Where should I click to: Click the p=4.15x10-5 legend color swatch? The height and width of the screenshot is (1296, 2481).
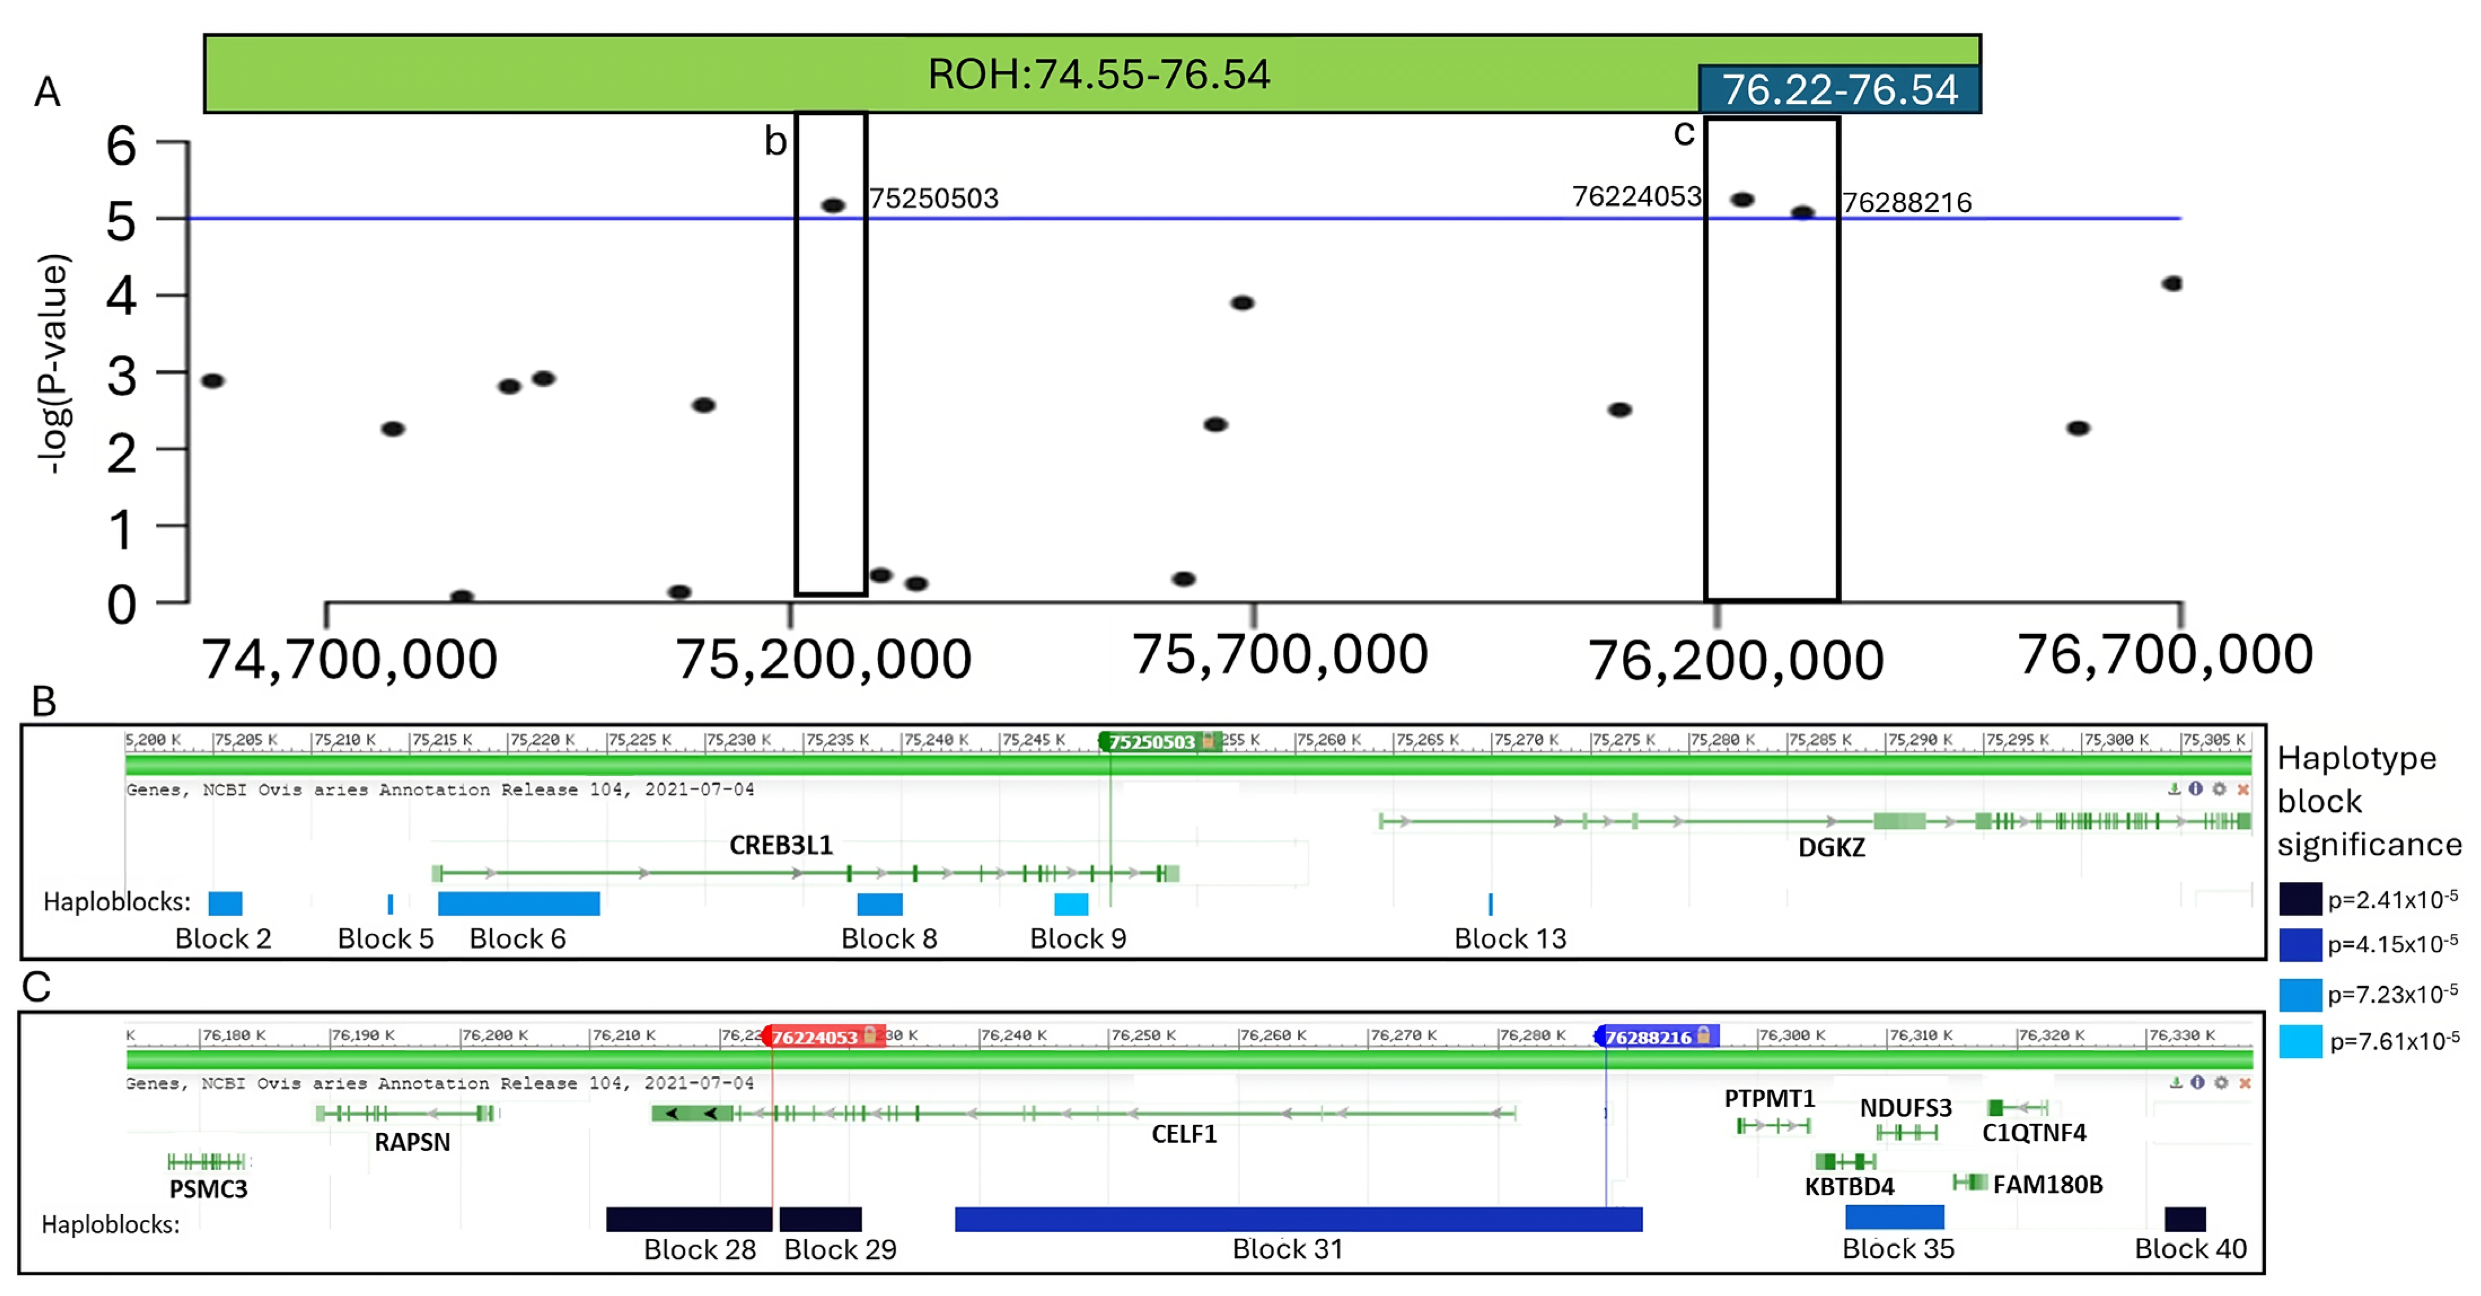point(2301,944)
